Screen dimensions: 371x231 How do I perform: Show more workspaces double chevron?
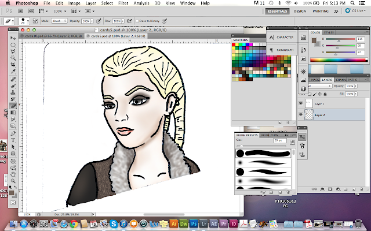point(336,11)
